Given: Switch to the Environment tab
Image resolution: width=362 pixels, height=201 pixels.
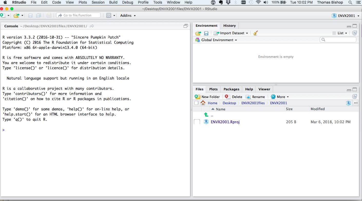Looking at the screenshot, I should pyautogui.click(x=206, y=26).
